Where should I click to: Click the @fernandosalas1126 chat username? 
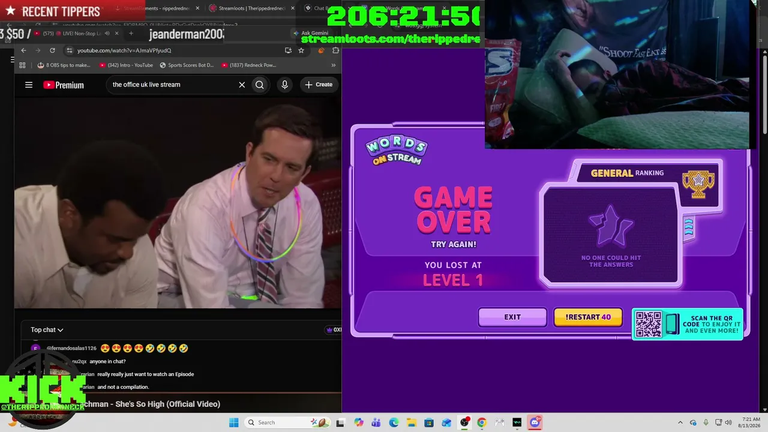point(71,349)
